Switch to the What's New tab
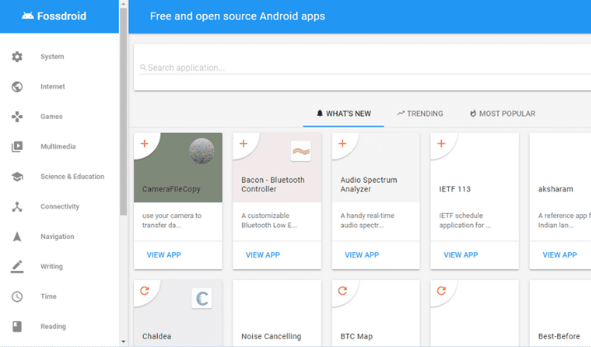 (343, 114)
